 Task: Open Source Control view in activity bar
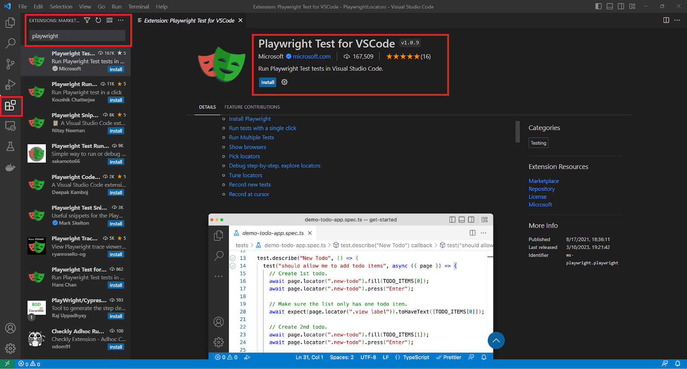click(x=10, y=64)
